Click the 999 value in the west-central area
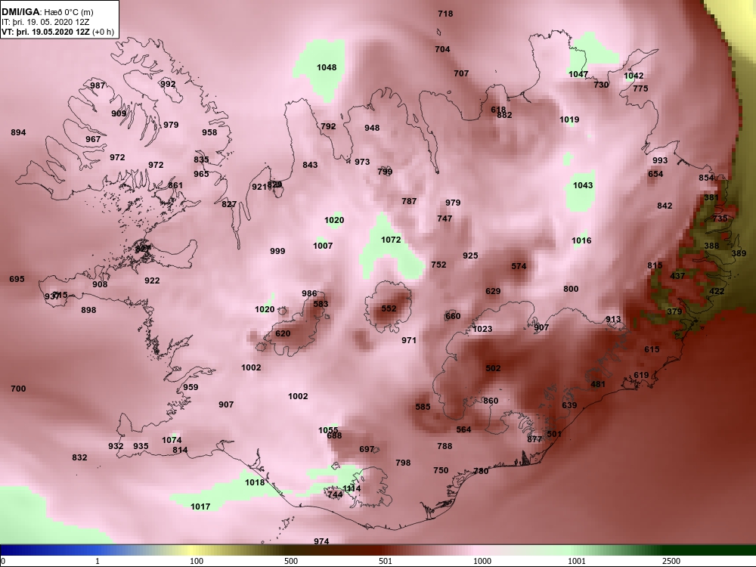The image size is (756, 567). [x=277, y=251]
